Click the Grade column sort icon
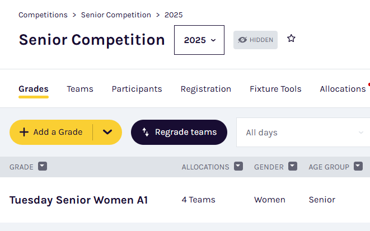Screen dimensions: 370x231 click(x=43, y=167)
